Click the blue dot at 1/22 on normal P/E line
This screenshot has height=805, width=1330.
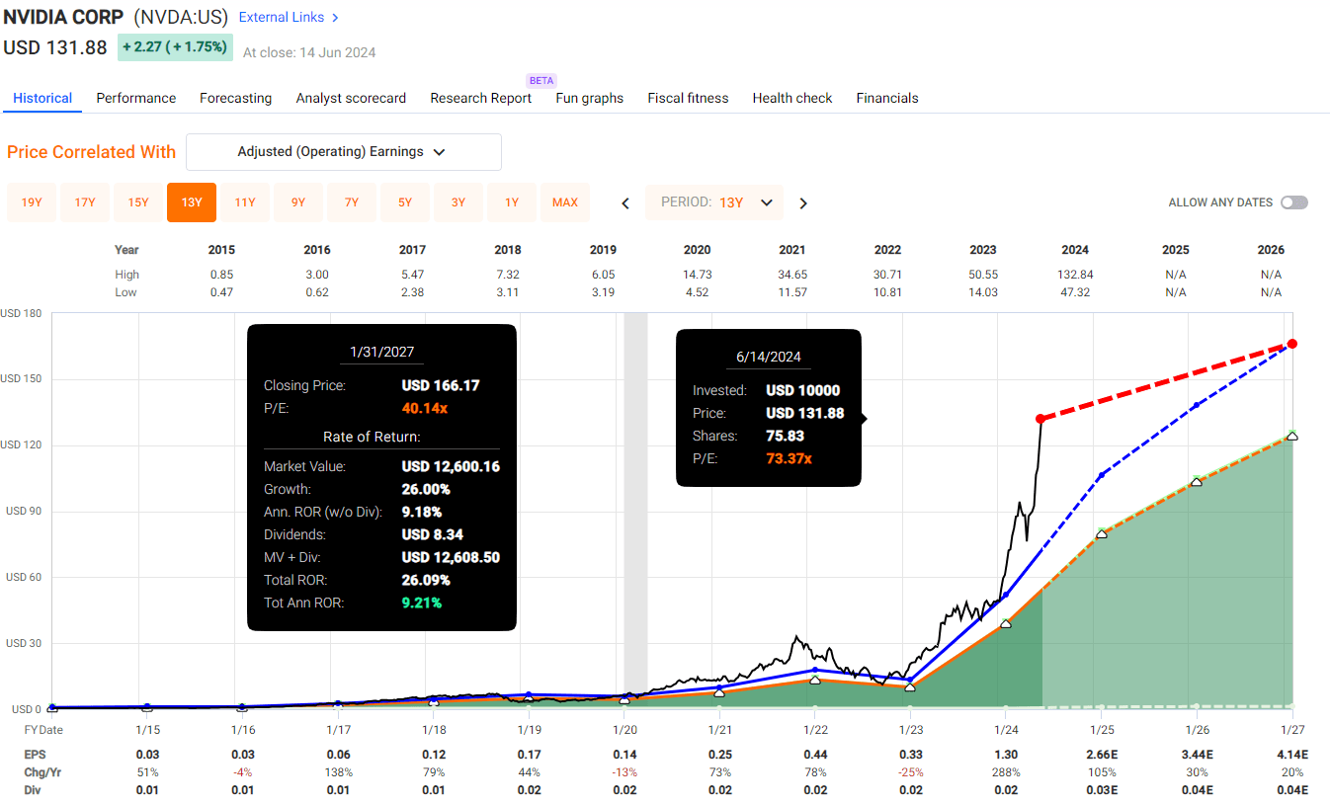[x=815, y=670]
